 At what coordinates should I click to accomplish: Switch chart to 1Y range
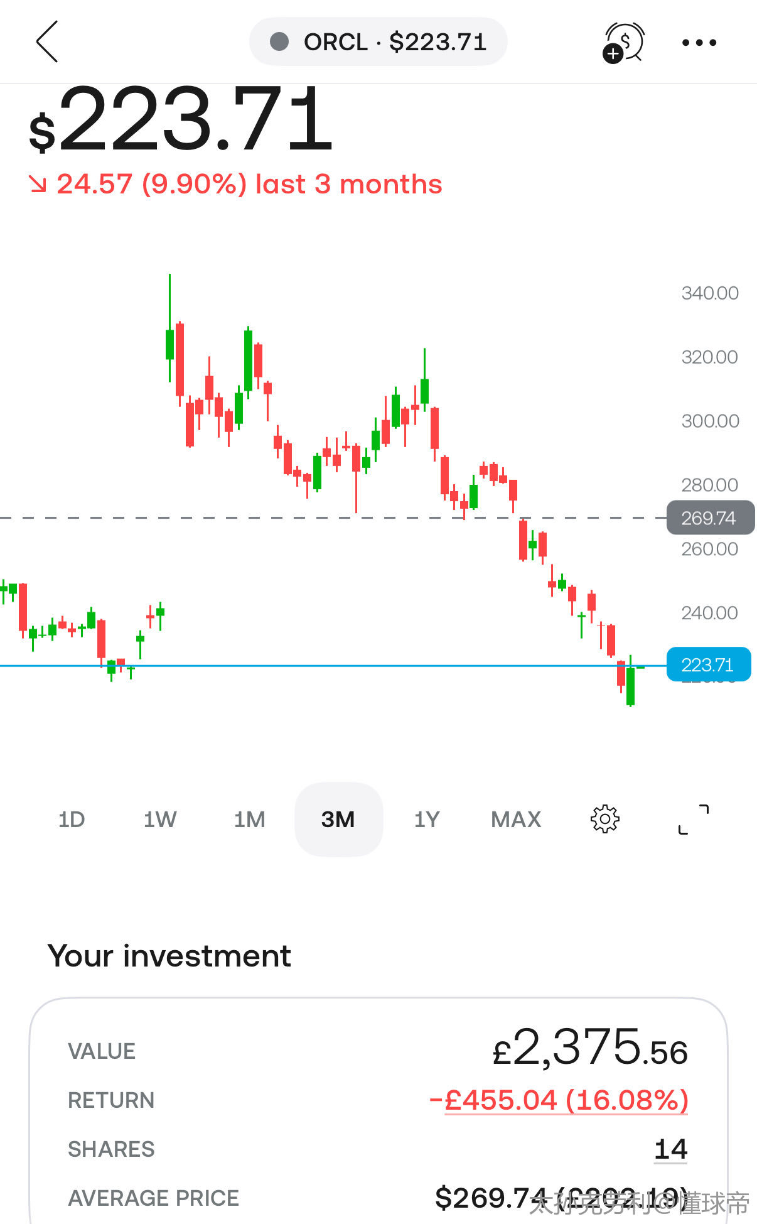pyautogui.click(x=427, y=820)
